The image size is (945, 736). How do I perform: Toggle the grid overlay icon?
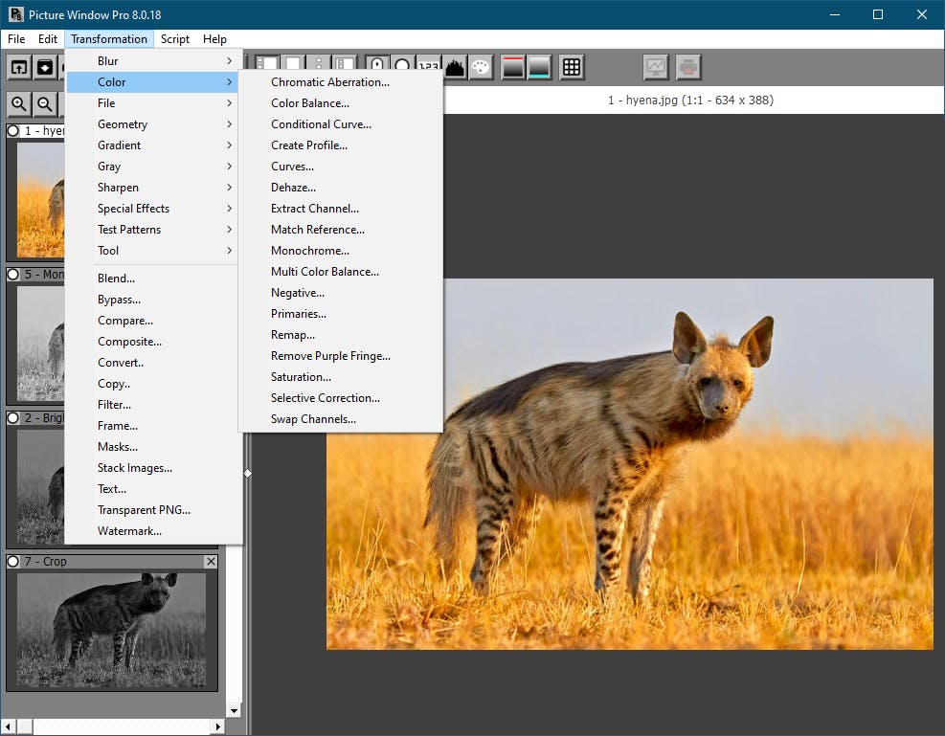tap(572, 67)
